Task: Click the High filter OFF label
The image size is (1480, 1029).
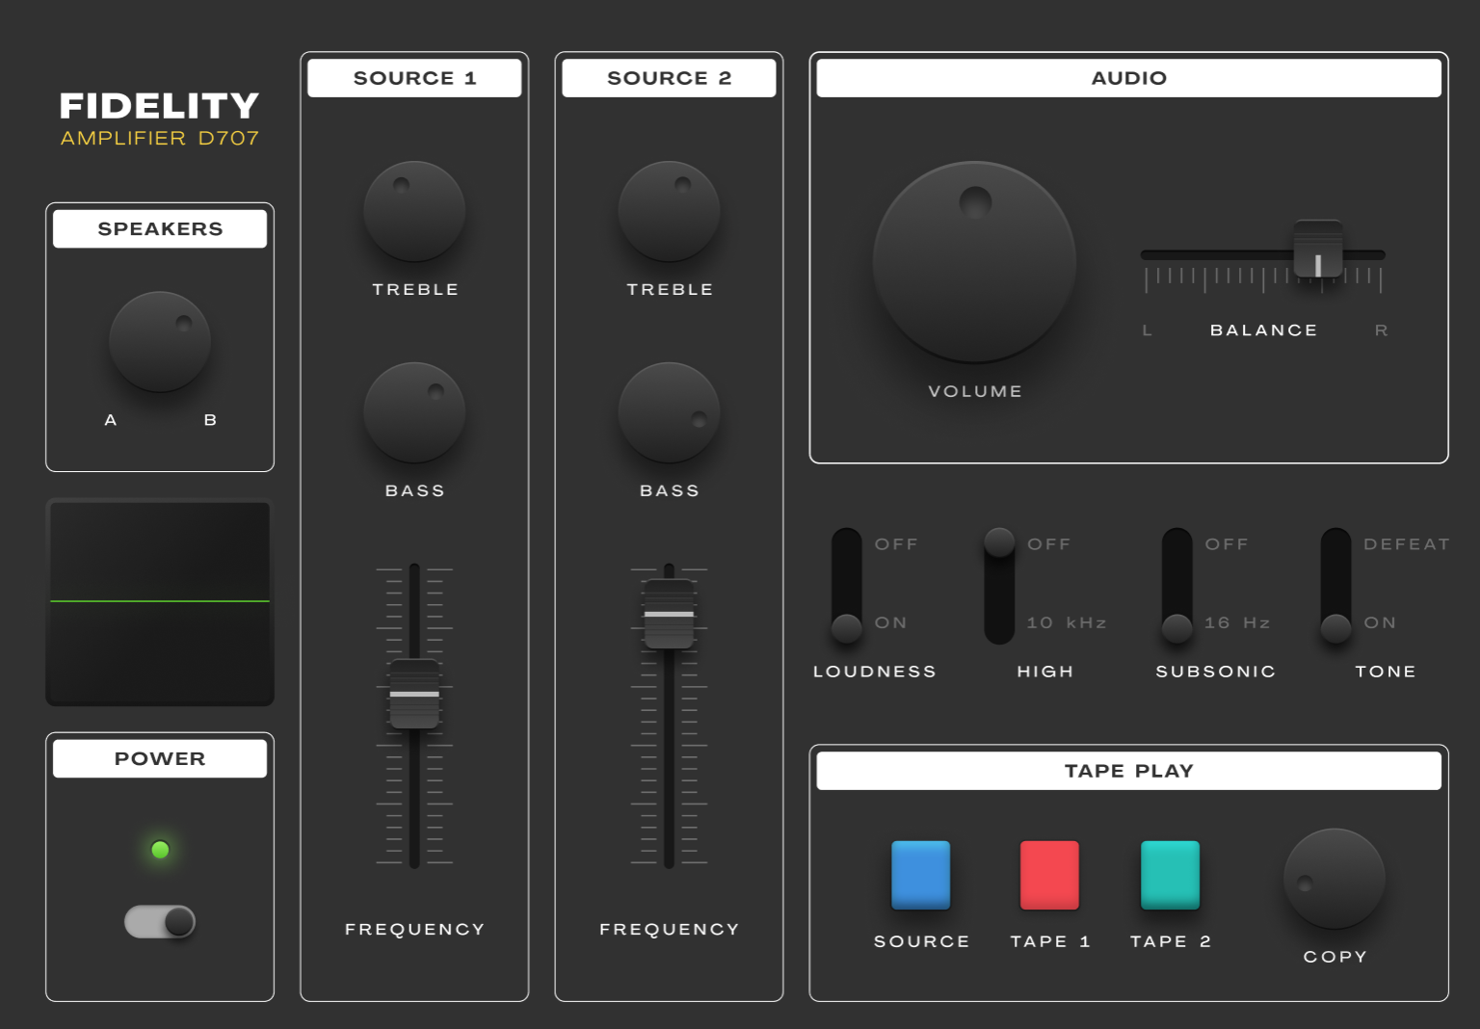Action: coord(1049,544)
